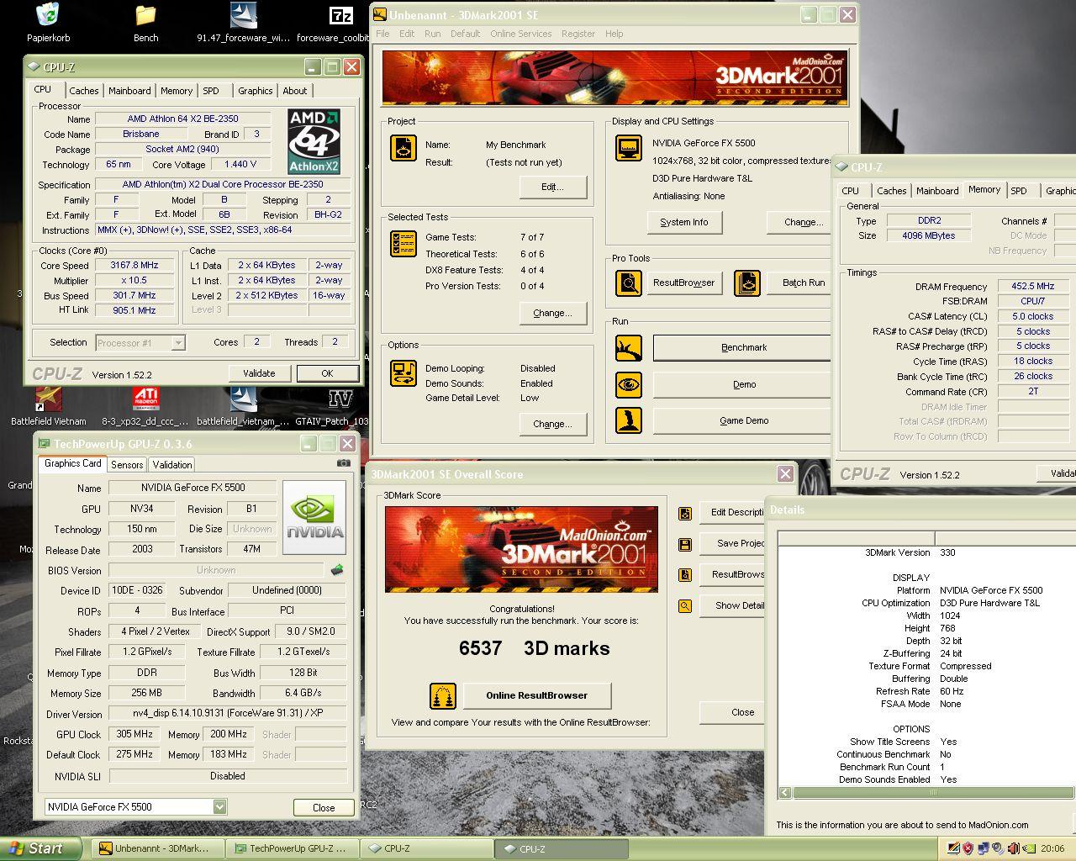
Task: Click the Demo eye icon
Action: pos(629,384)
